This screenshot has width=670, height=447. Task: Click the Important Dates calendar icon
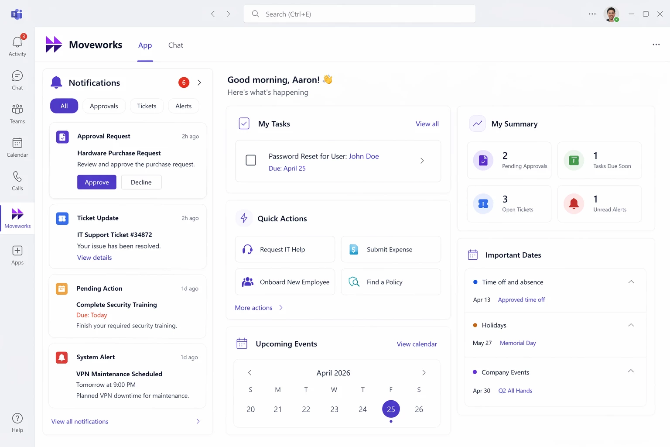473,255
